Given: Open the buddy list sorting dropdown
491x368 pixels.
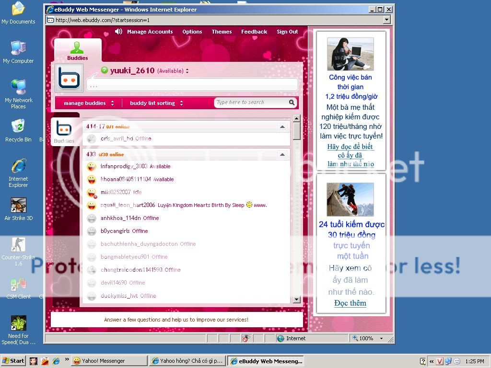Looking at the screenshot, I should [x=156, y=103].
